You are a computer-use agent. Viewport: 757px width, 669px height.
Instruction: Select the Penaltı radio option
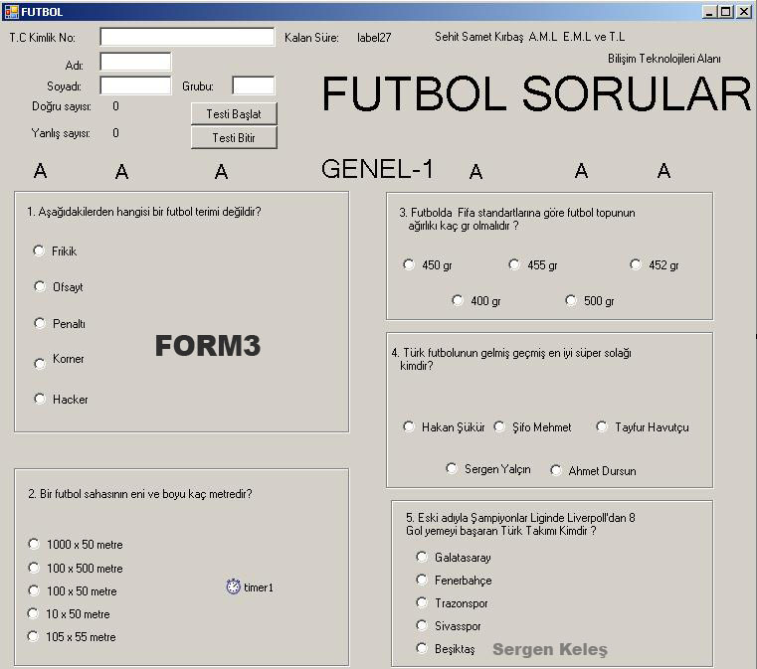pyautogui.click(x=40, y=323)
